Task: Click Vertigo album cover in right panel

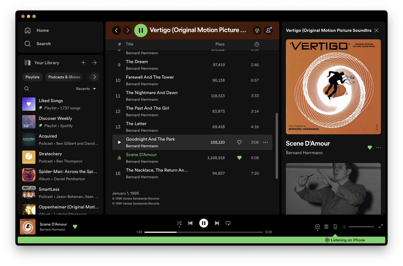Action: tap(333, 87)
